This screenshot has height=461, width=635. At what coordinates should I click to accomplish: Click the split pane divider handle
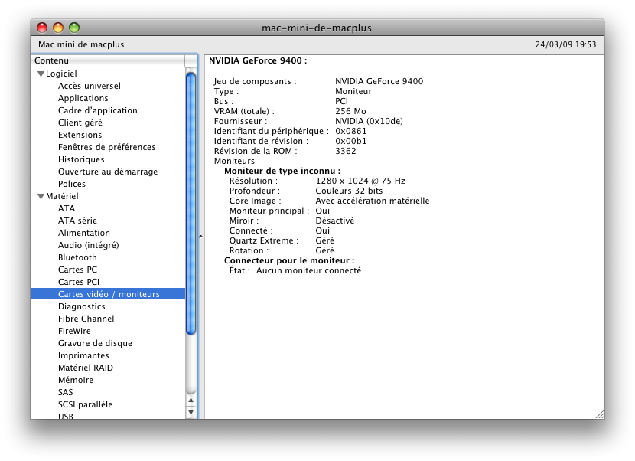click(201, 237)
